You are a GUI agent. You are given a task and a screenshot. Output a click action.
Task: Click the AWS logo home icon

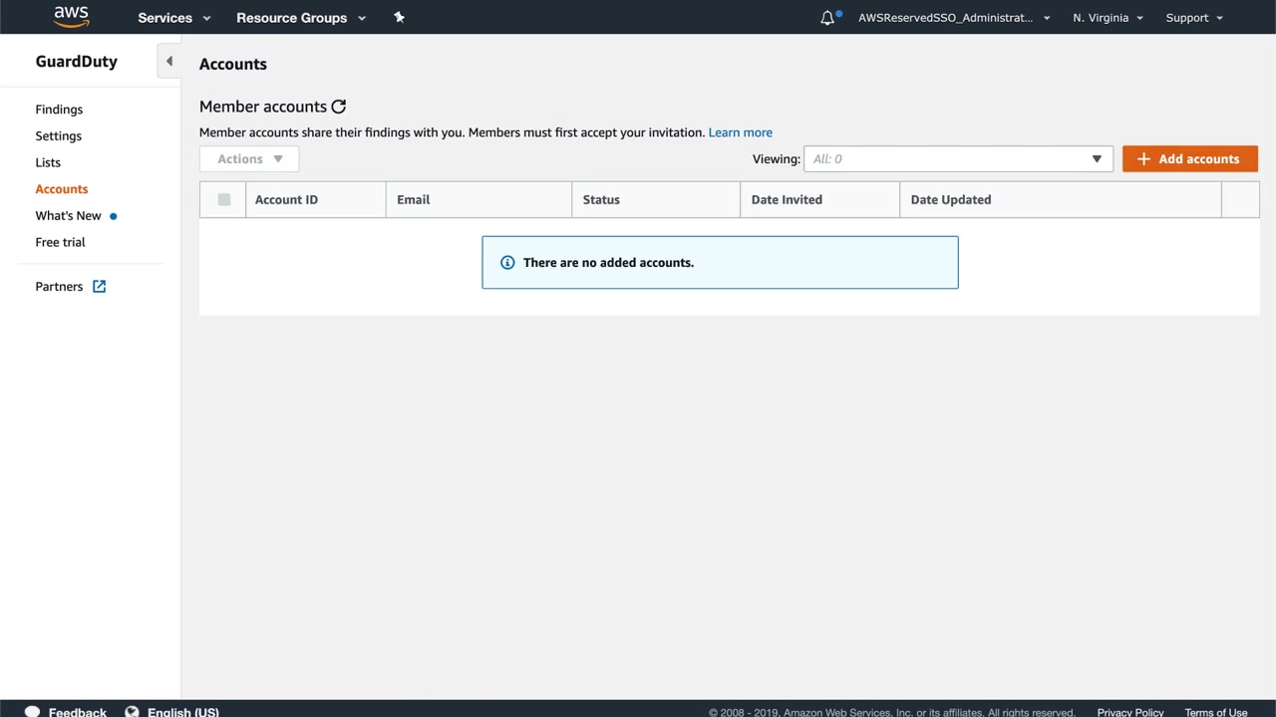(x=72, y=17)
